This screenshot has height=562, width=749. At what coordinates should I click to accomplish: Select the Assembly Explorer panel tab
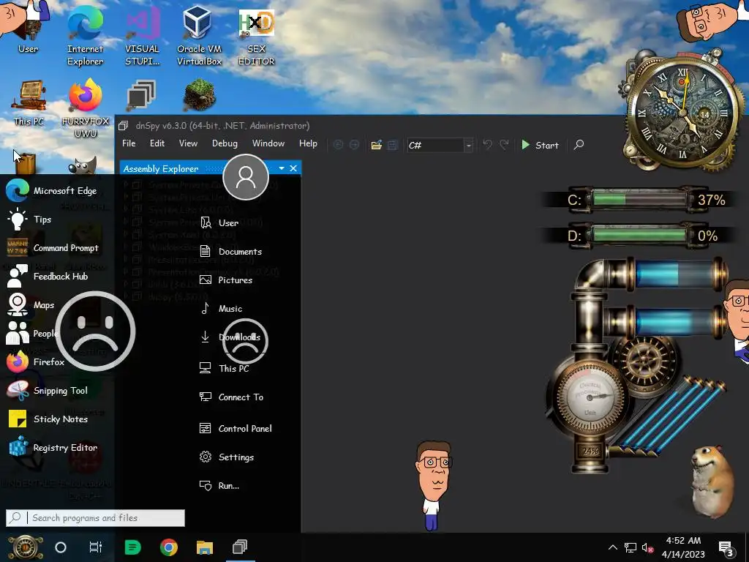[x=161, y=169]
